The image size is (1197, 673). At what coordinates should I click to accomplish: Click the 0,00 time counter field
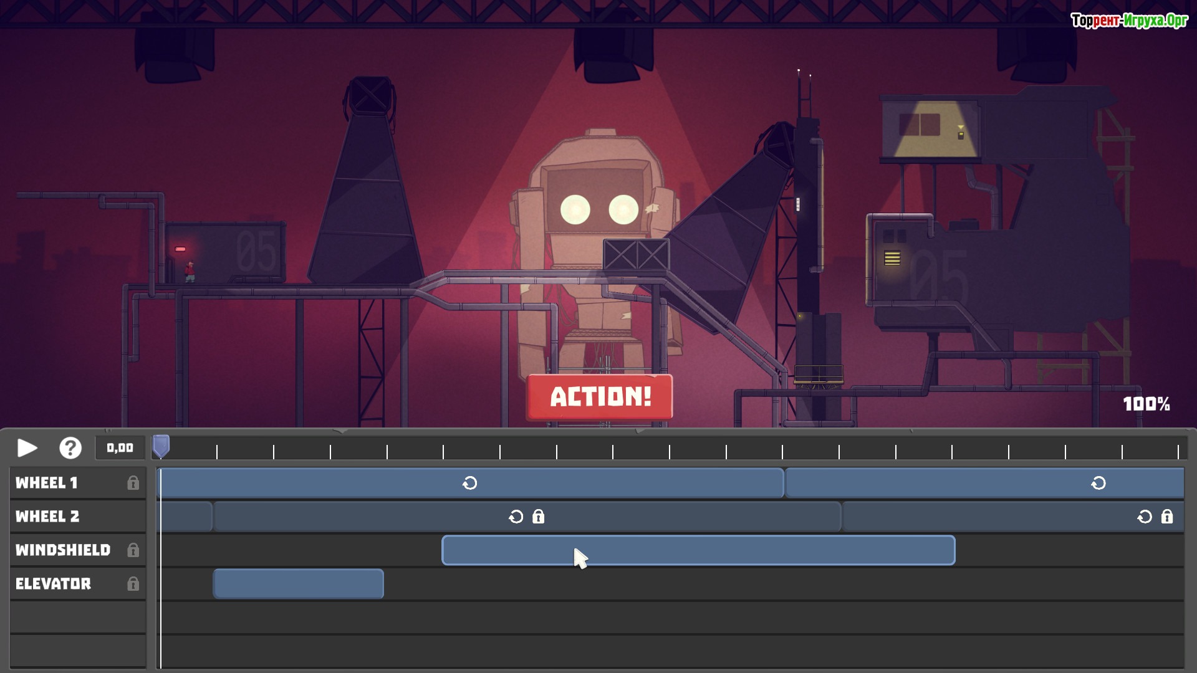click(x=120, y=448)
